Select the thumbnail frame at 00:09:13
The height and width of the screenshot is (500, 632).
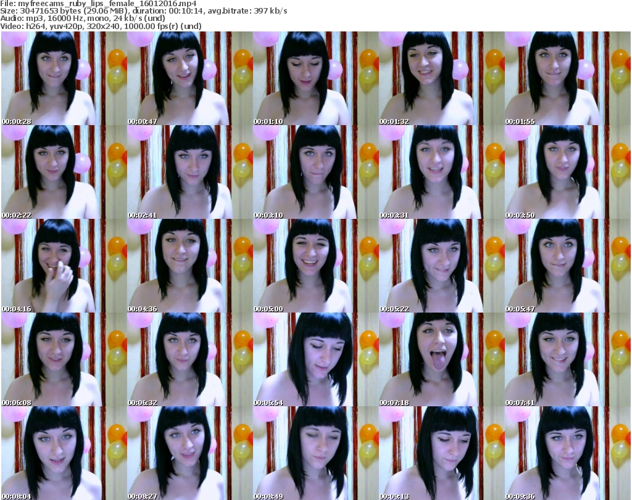pos(442,453)
